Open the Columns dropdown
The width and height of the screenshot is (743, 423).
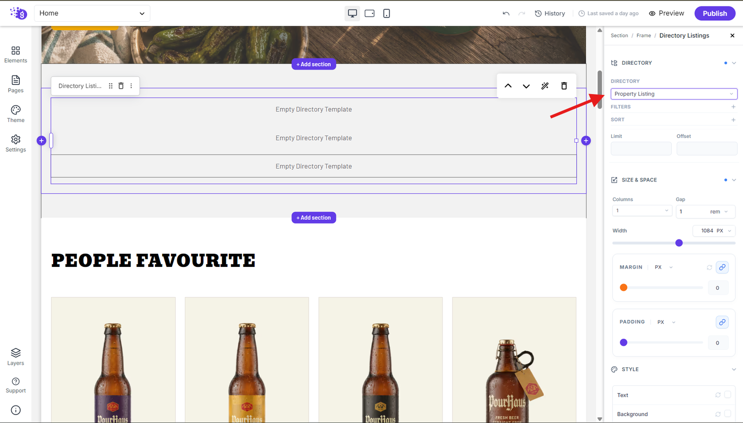pyautogui.click(x=642, y=211)
